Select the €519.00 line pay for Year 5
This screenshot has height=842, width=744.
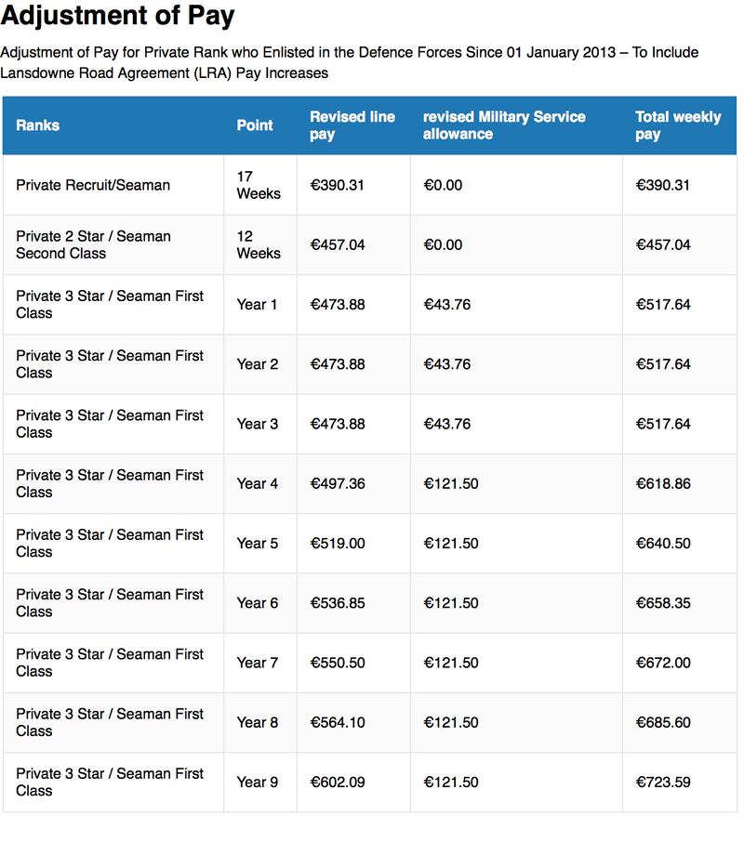[x=337, y=544]
